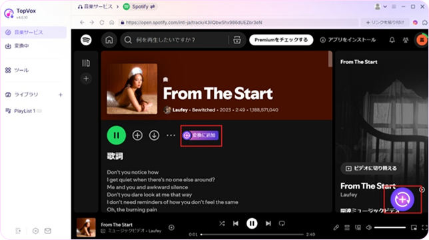Pause the track with green button
The width and height of the screenshot is (429, 240).
(117, 135)
